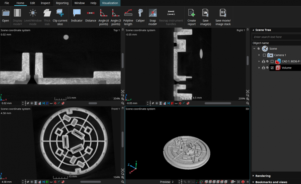Click the Top 1 vertical slice scrollbar
Image resolution: width=301 pixels, height=184 pixels.
click(x=123, y=60)
